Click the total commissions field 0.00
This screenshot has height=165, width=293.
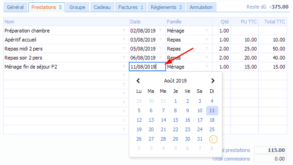270,159
